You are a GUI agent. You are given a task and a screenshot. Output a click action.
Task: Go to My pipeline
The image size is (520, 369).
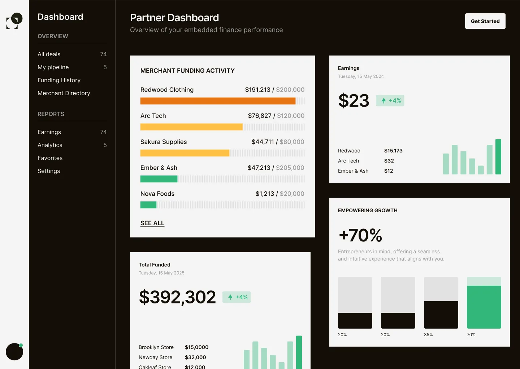click(x=53, y=67)
